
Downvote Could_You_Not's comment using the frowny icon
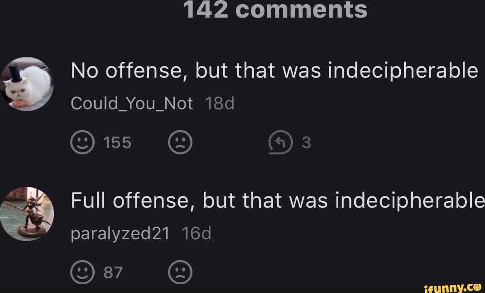coord(180,142)
